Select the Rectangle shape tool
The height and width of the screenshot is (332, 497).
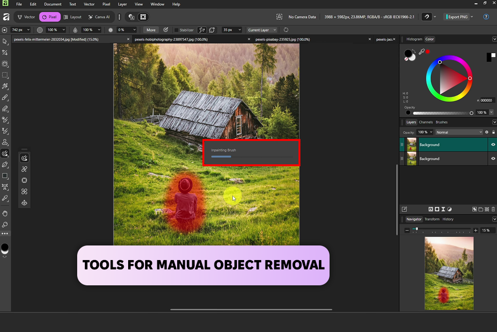point(5,176)
